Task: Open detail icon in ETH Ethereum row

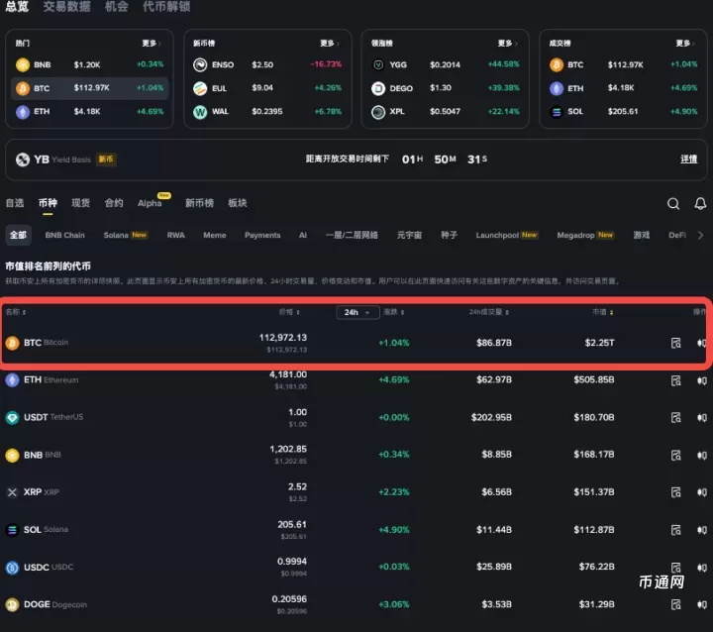Action: [676, 380]
